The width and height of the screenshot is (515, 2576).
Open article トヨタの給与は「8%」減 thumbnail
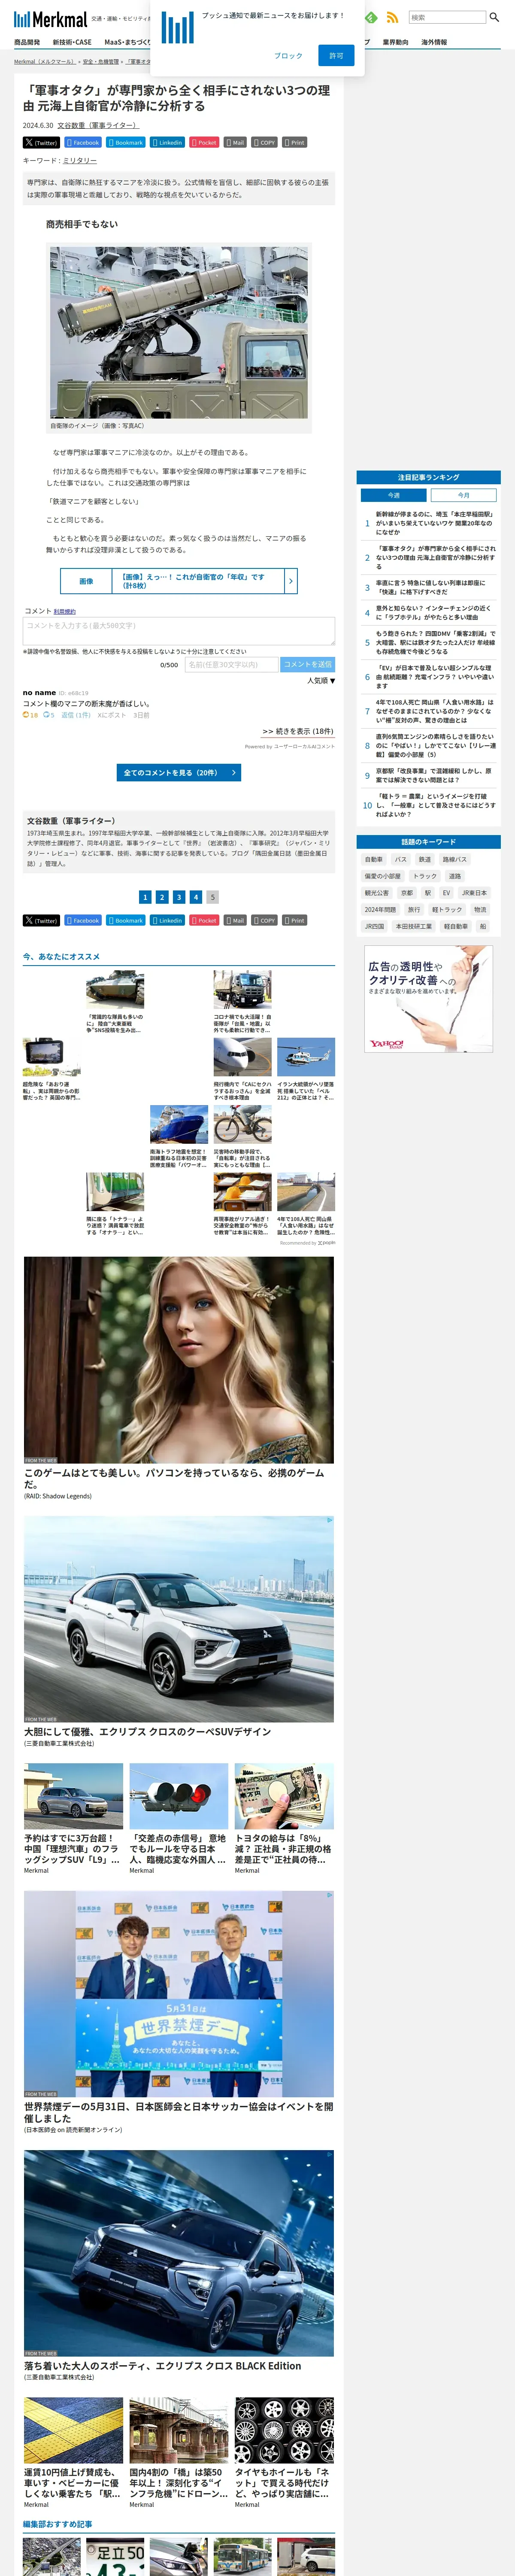[284, 1796]
